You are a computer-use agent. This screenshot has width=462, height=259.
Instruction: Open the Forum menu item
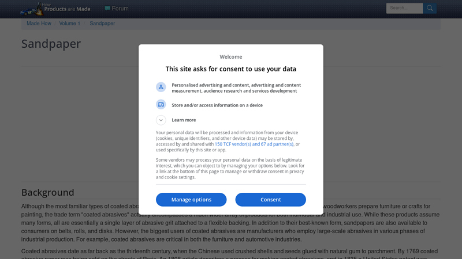click(117, 9)
